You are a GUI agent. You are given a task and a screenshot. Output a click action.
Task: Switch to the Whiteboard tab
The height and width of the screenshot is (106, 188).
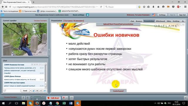(160, 21)
